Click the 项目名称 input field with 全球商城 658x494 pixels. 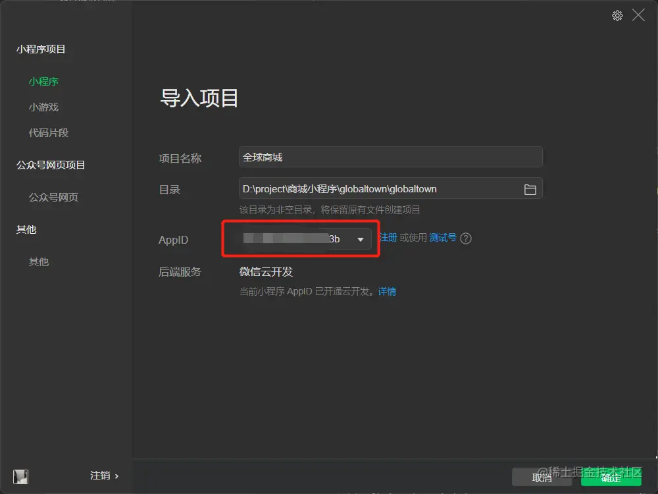pyautogui.click(x=390, y=157)
